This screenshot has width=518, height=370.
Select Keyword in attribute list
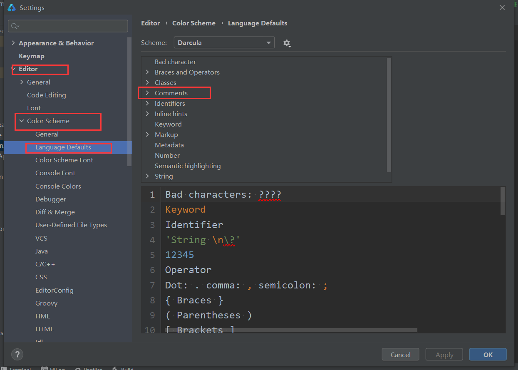pos(168,124)
